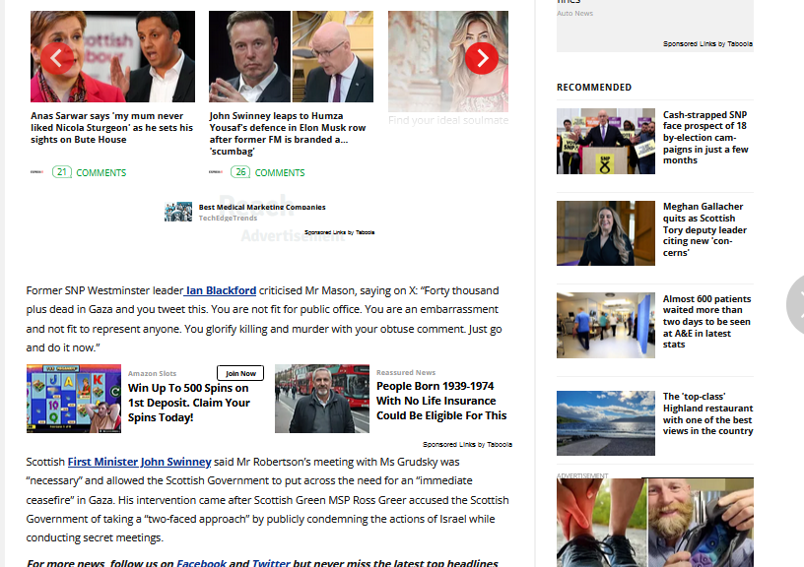Follow the Twitter link in the footer line
Viewport: 804px width, 567px height.
[x=271, y=563]
